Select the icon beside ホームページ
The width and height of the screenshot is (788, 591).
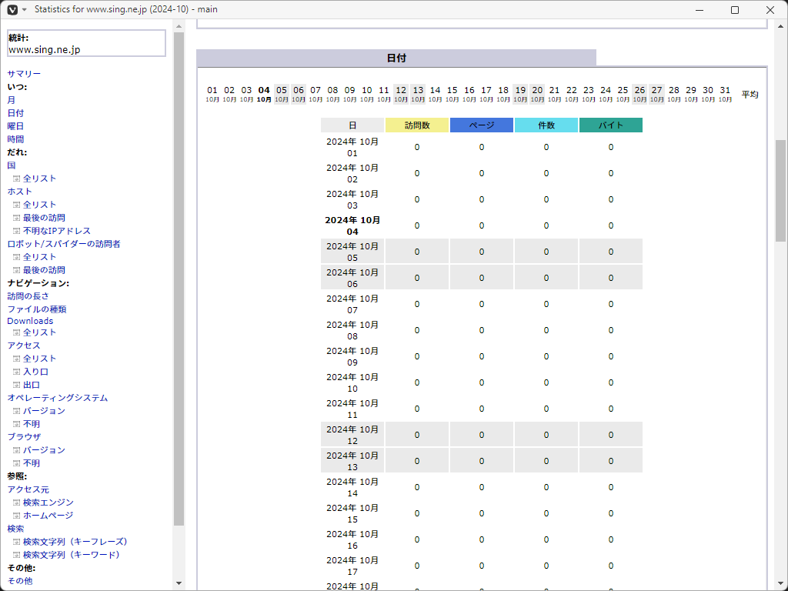click(16, 516)
